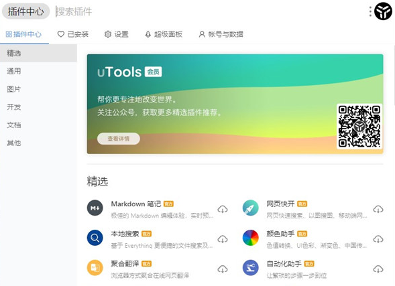Viewport: 395px width, 286px height.
Task: Click the Markdown 笔记 plugin icon
Action: [x=95, y=208]
